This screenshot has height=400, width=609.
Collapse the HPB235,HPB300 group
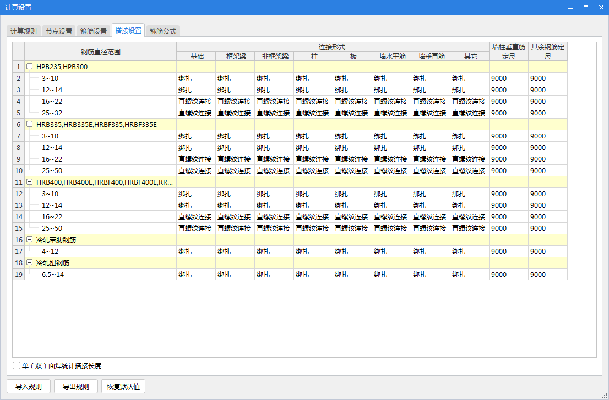(x=29, y=66)
